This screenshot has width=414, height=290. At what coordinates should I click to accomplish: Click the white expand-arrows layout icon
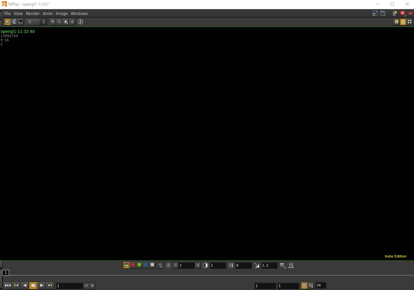click(409, 22)
